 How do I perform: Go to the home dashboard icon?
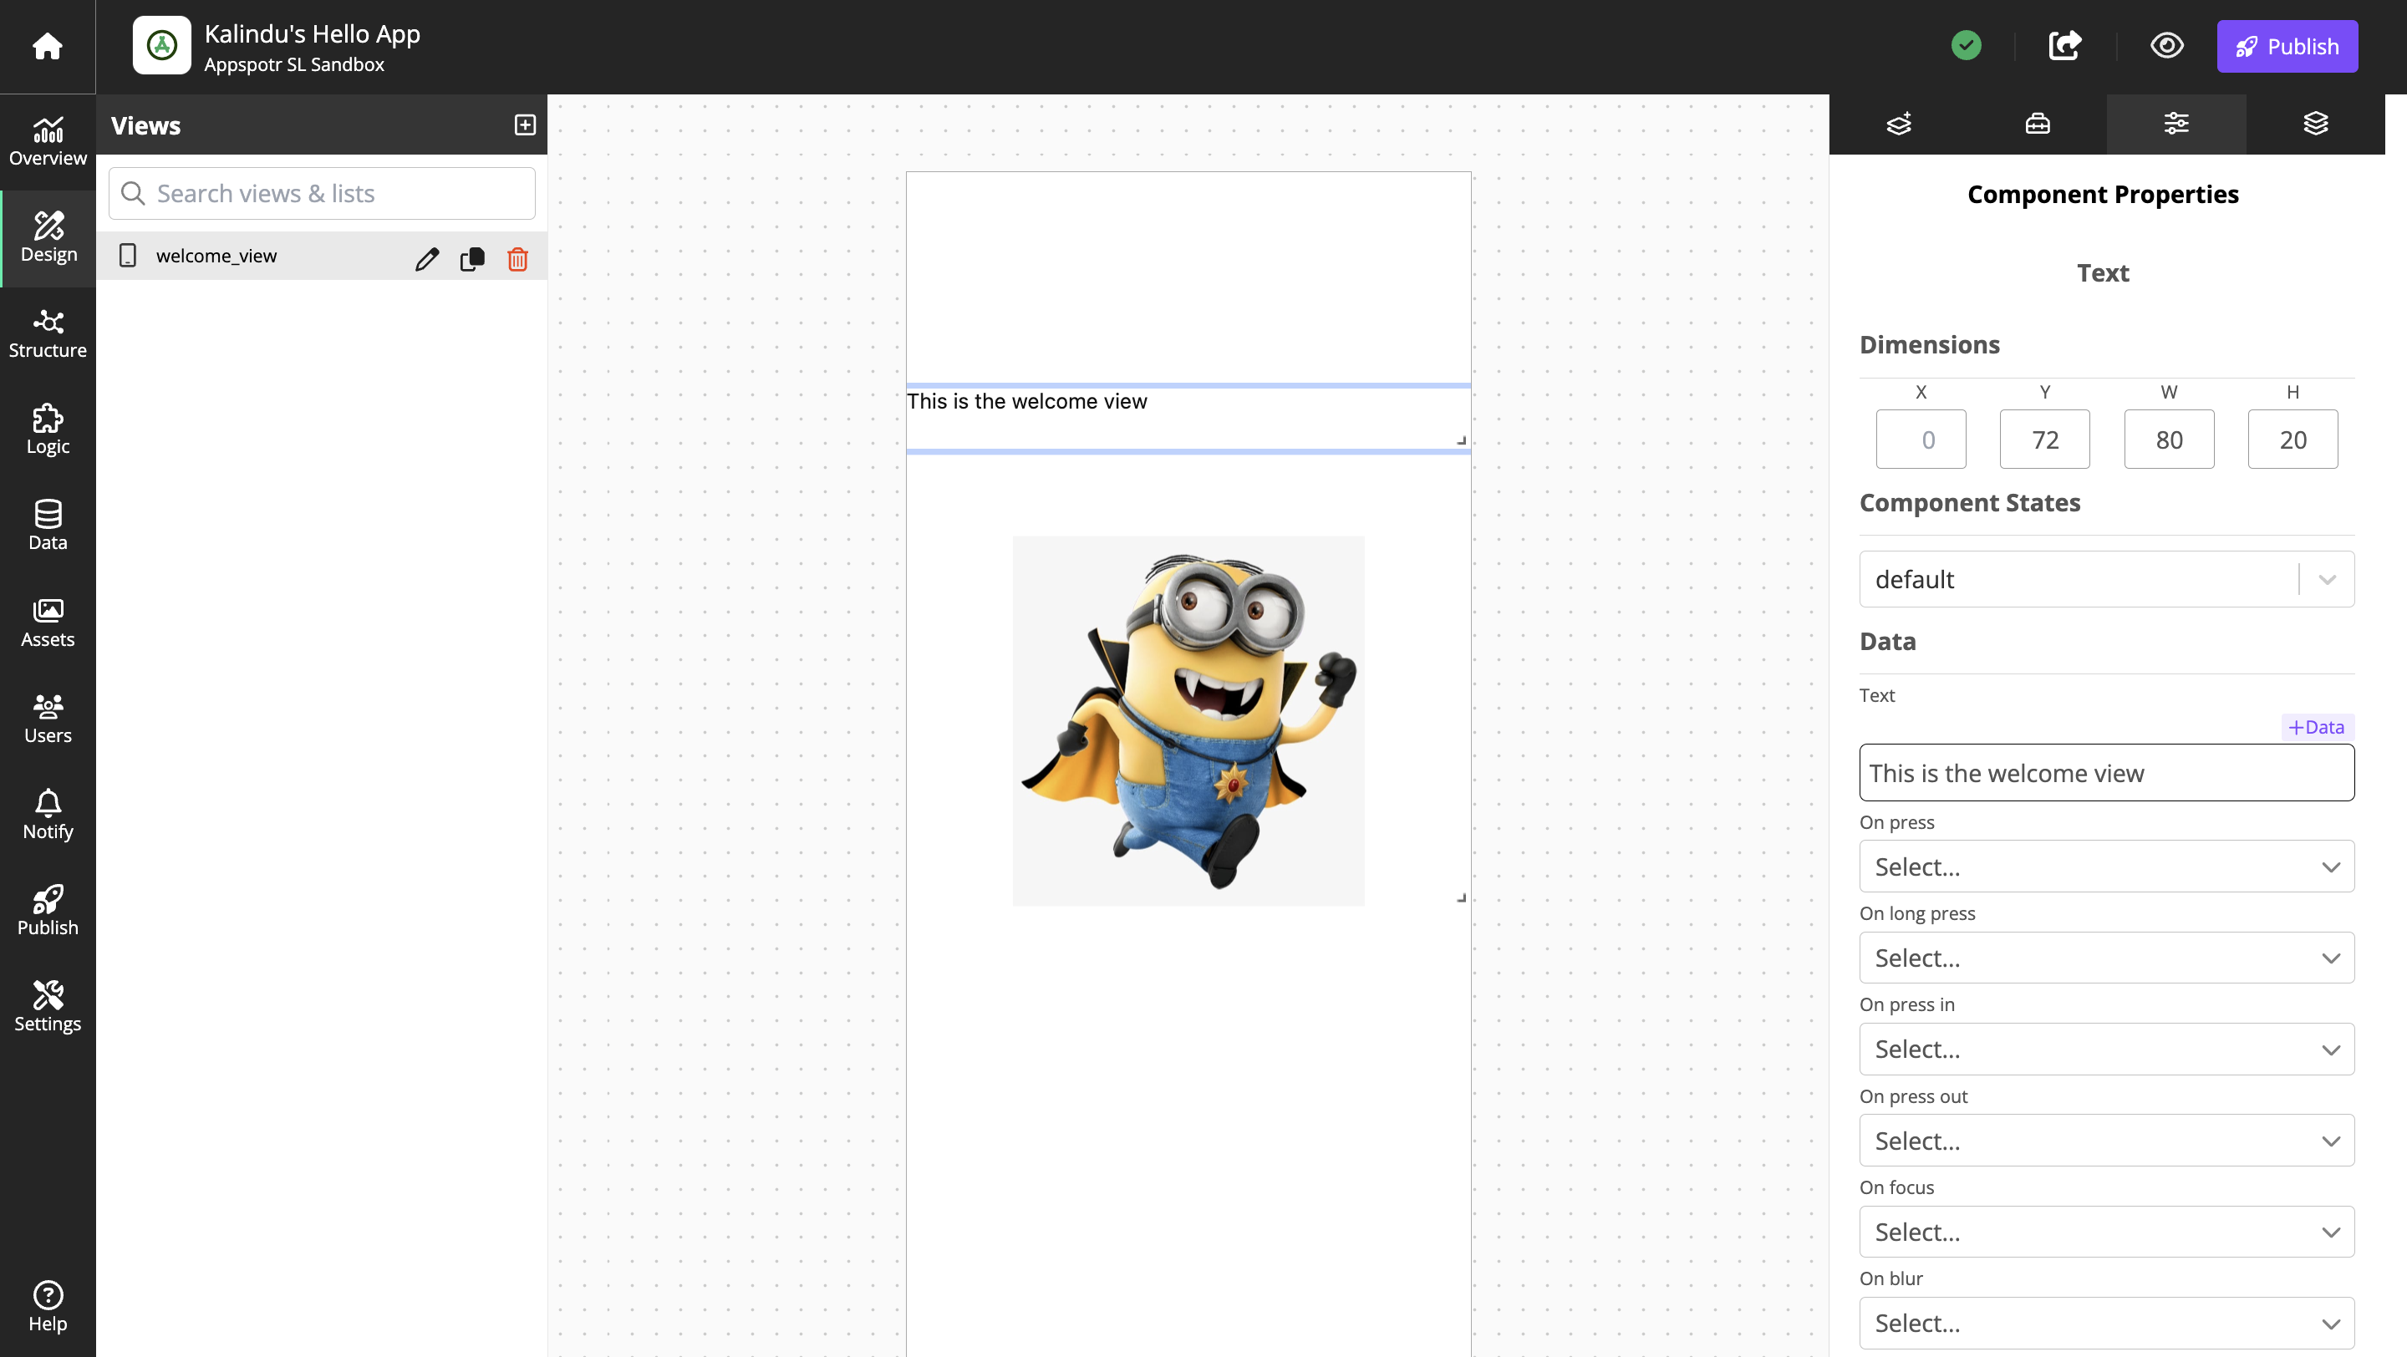(47, 46)
